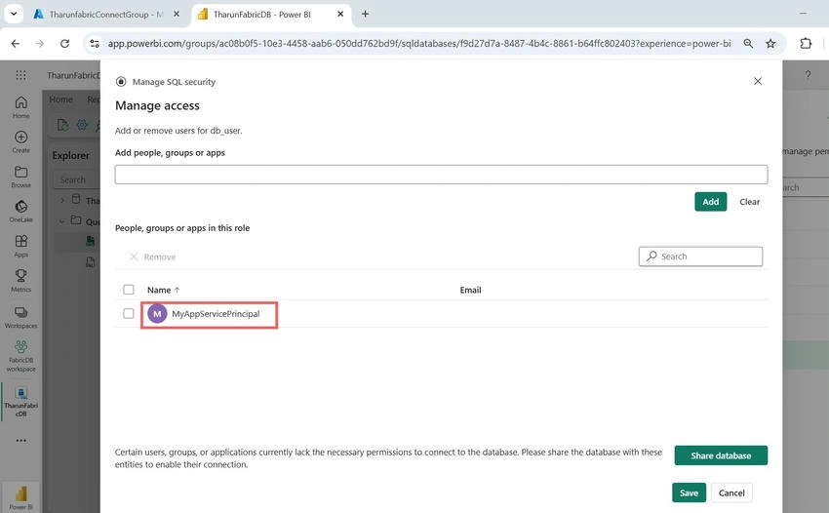Cancel the Manage access dialog
The width and height of the screenshot is (829, 513).
point(731,493)
